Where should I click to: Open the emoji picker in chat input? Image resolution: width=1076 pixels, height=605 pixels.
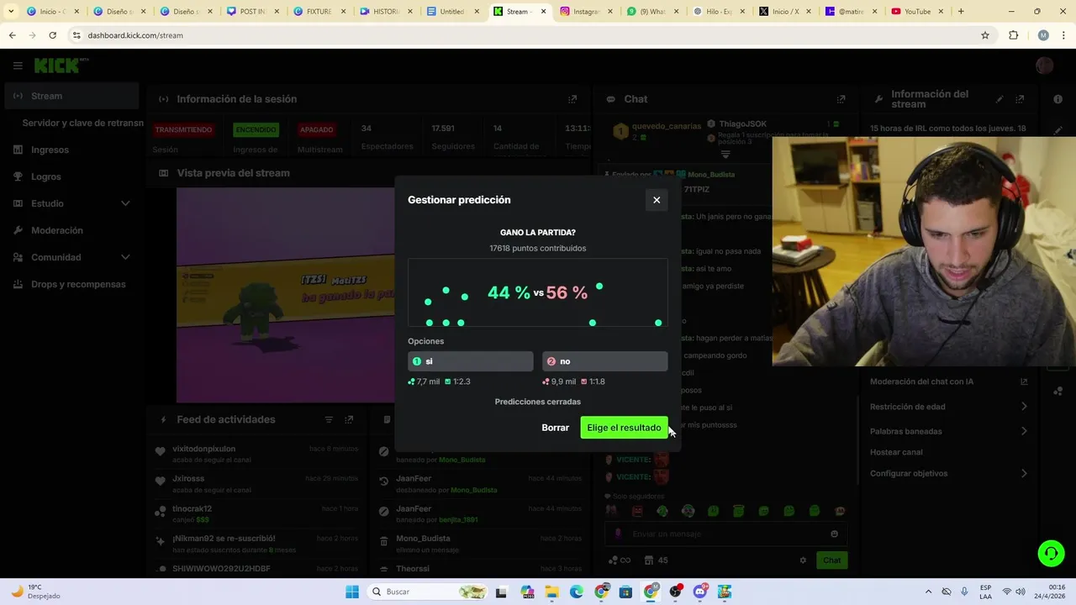click(x=834, y=534)
